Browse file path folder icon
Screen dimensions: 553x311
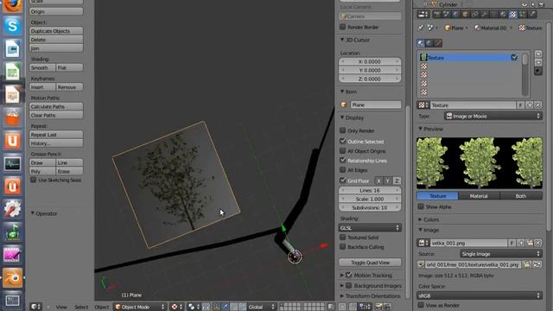(x=527, y=264)
